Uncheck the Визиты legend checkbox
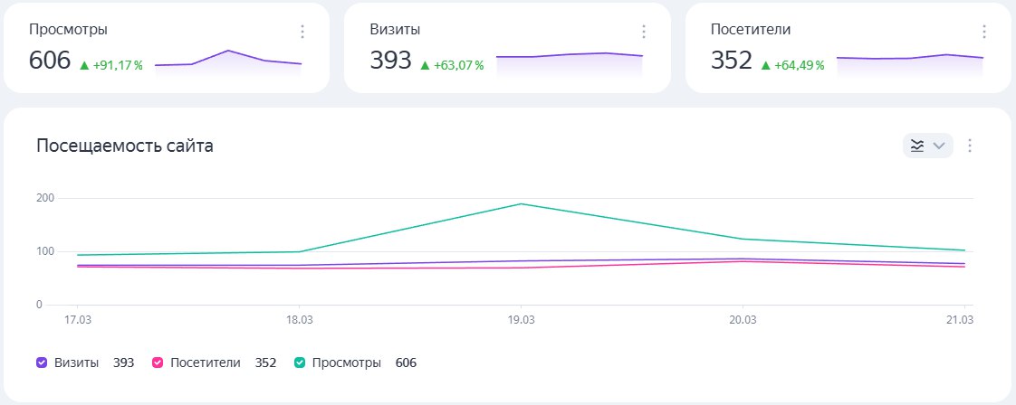 [42, 363]
